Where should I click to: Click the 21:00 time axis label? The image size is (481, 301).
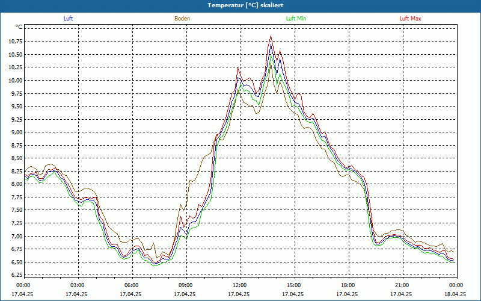403,285
